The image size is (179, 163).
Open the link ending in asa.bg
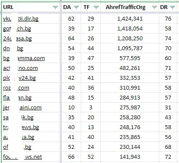pos(17,39)
